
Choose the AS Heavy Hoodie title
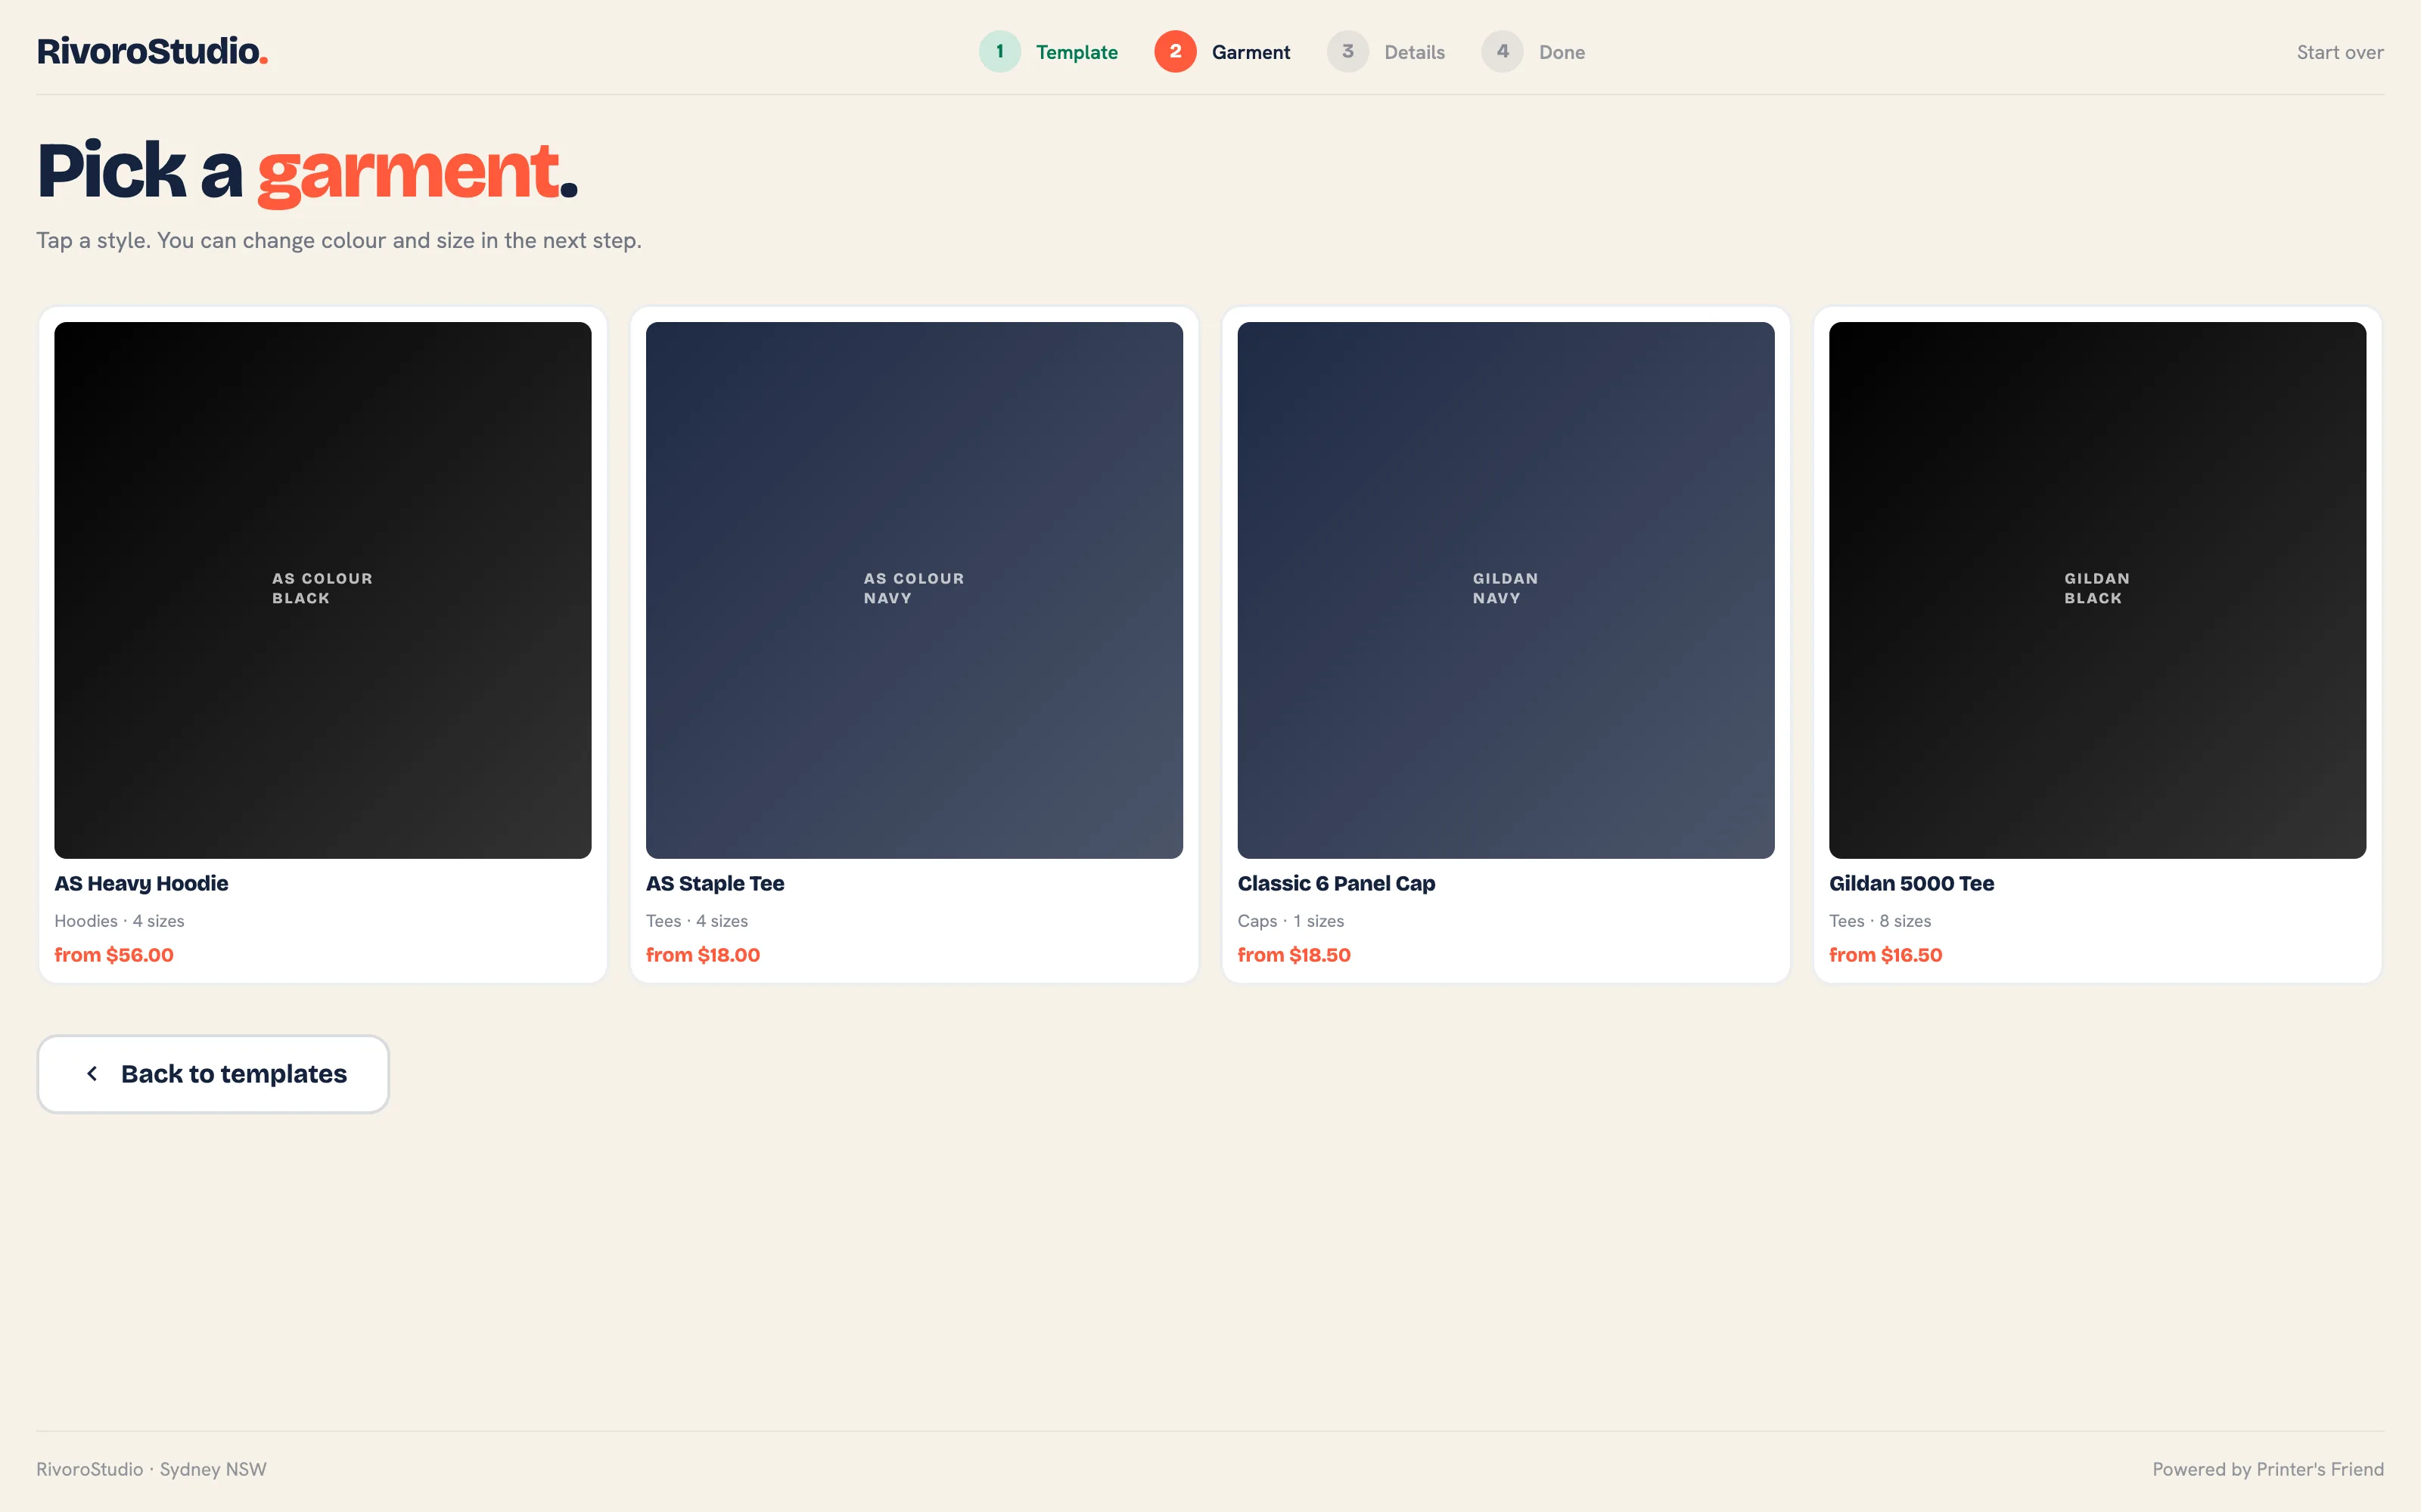141,884
